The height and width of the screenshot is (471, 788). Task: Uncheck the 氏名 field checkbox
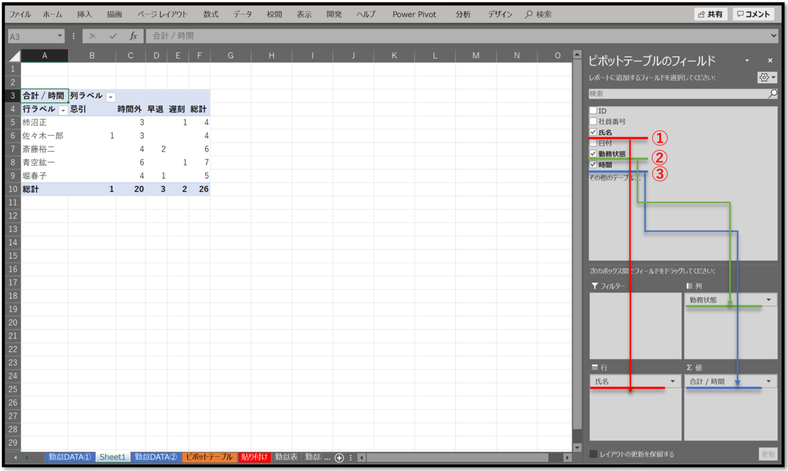tap(594, 132)
